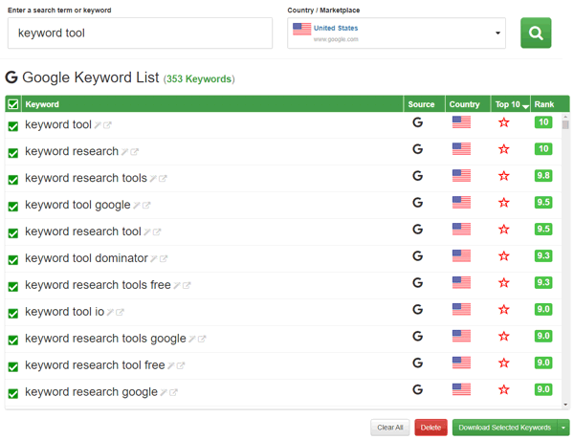The image size is (574, 440).
Task: Click edit pencil beside 'keyword research tool free'
Action: tap(171, 365)
